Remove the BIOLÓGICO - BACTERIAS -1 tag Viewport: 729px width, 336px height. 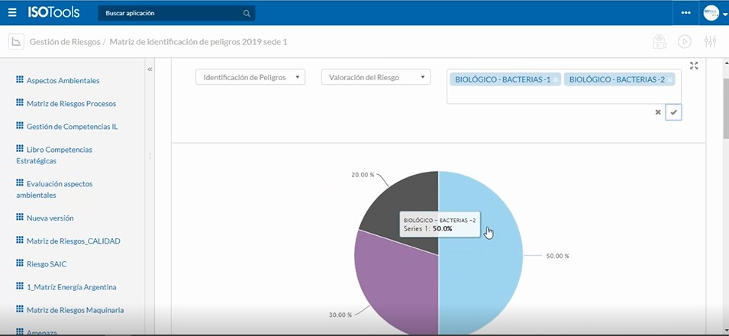point(556,79)
